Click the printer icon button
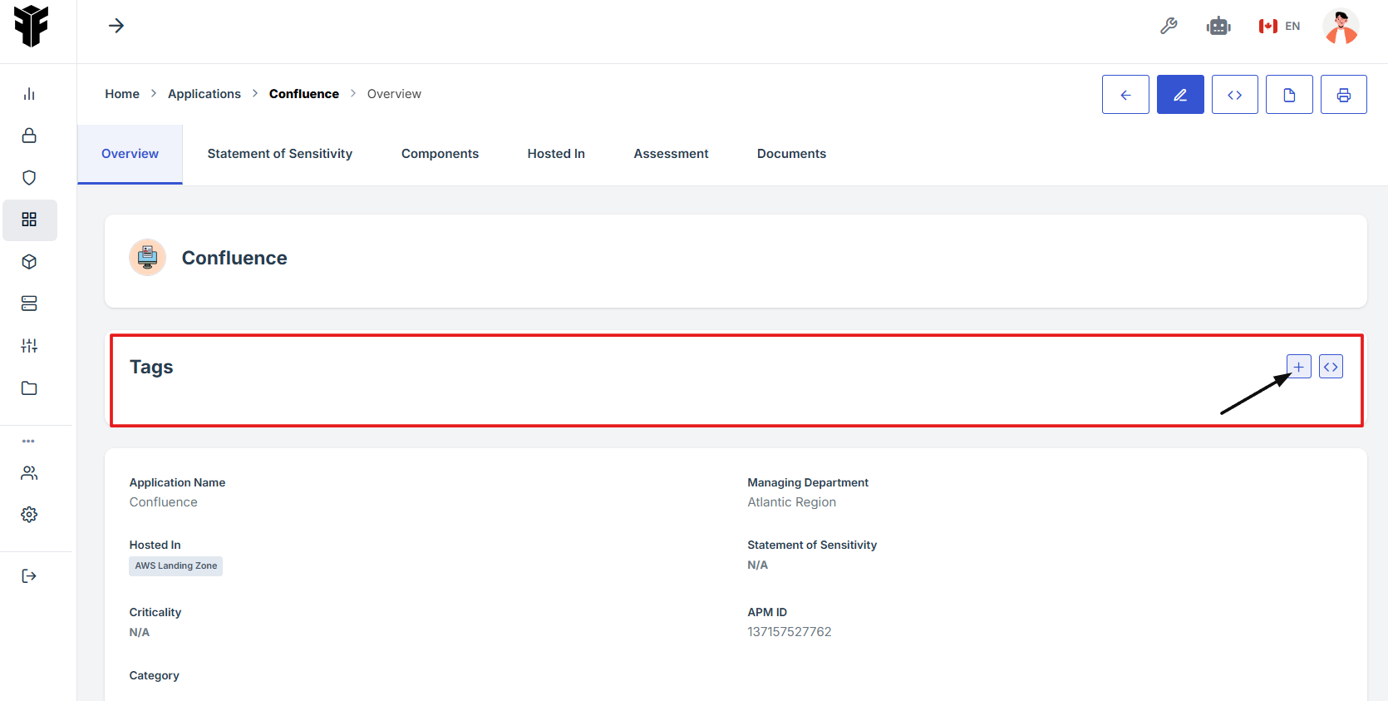The width and height of the screenshot is (1388, 701). (x=1343, y=95)
